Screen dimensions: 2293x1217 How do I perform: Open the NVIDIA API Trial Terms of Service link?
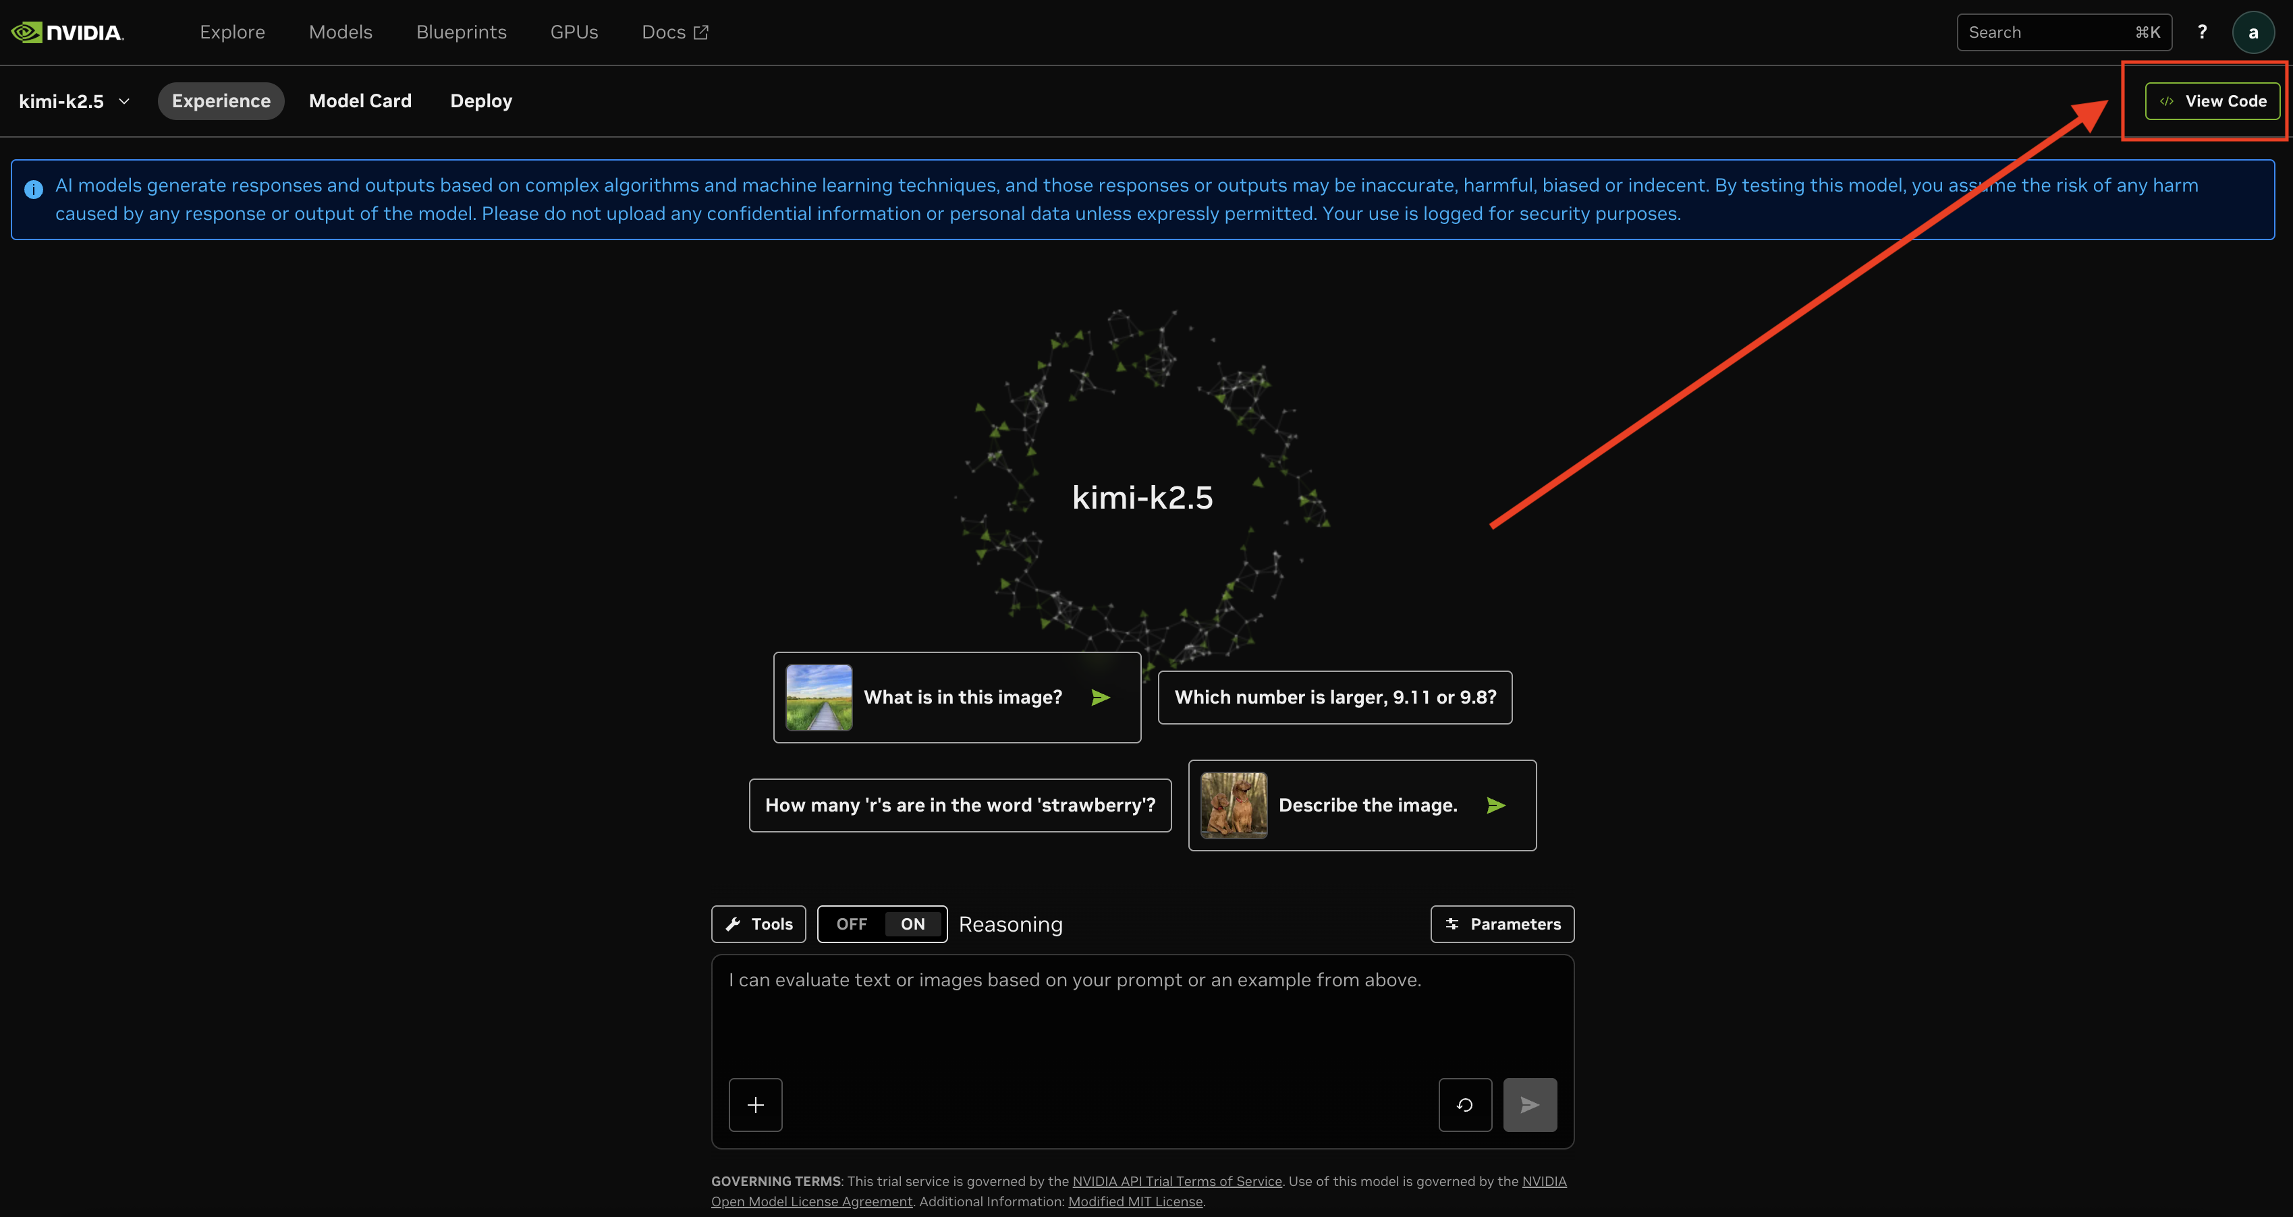coord(1177,1181)
